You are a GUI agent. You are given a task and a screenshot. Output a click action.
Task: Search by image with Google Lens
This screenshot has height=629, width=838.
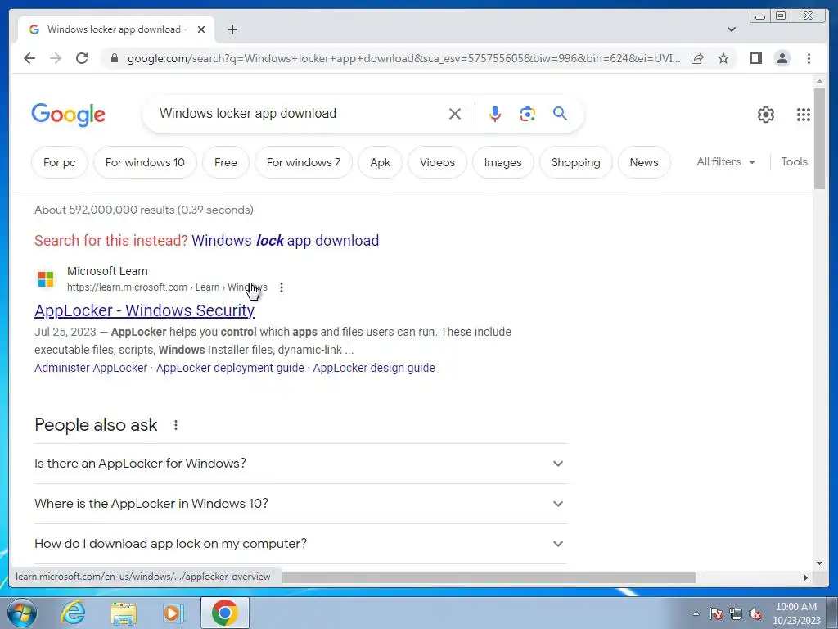[528, 114]
